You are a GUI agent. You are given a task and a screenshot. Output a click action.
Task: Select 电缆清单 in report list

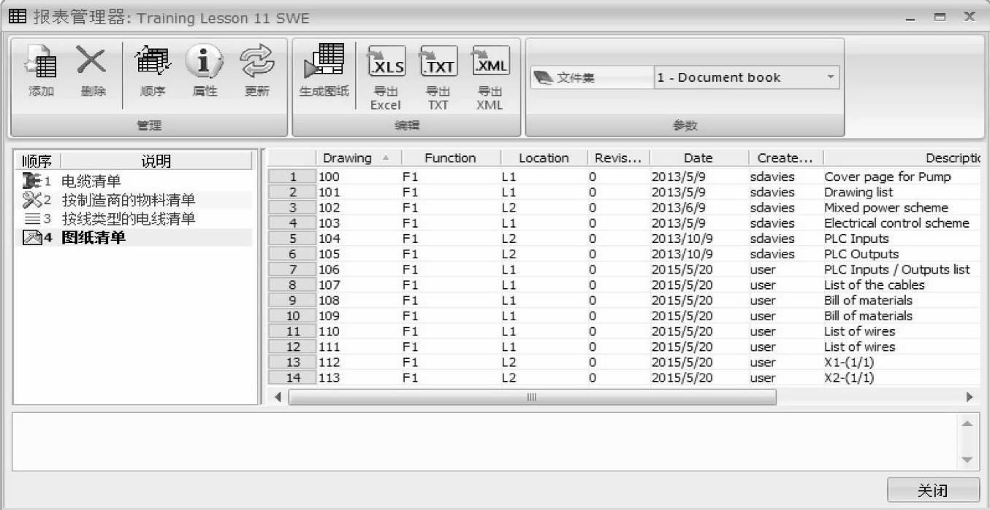91,182
